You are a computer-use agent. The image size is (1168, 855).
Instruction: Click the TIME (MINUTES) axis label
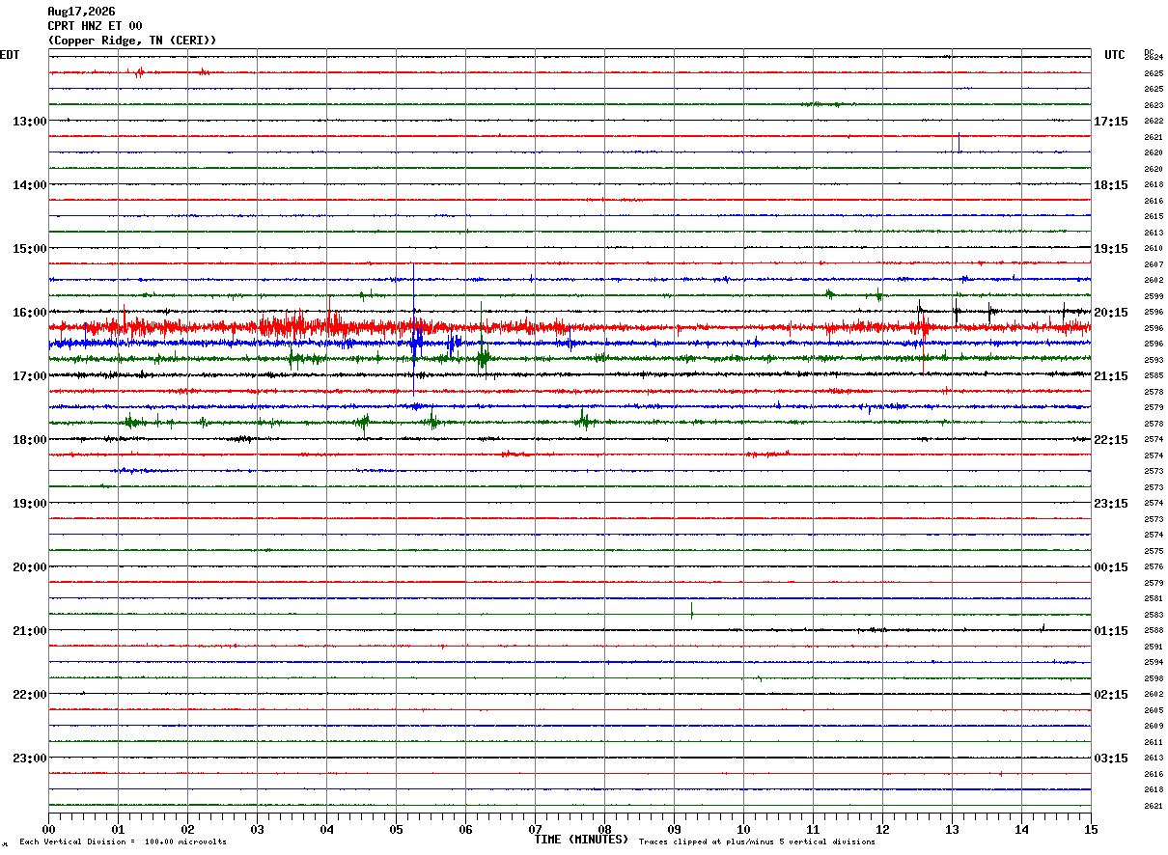click(582, 840)
